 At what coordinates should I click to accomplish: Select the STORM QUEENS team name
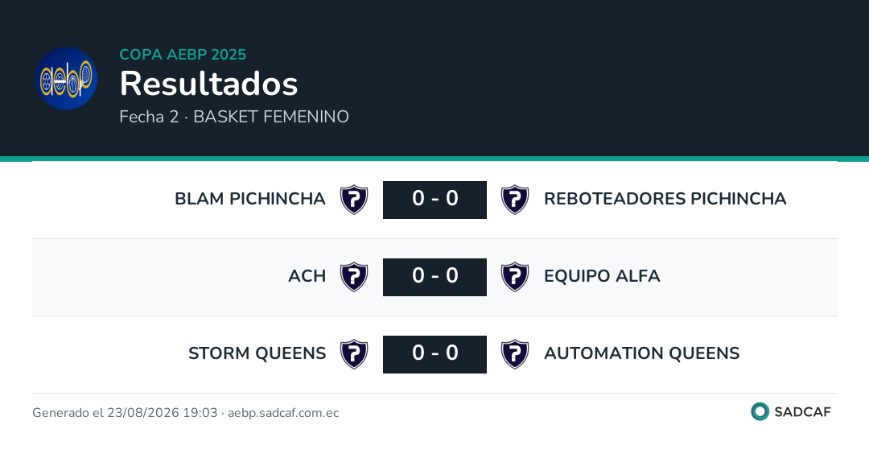coord(257,353)
